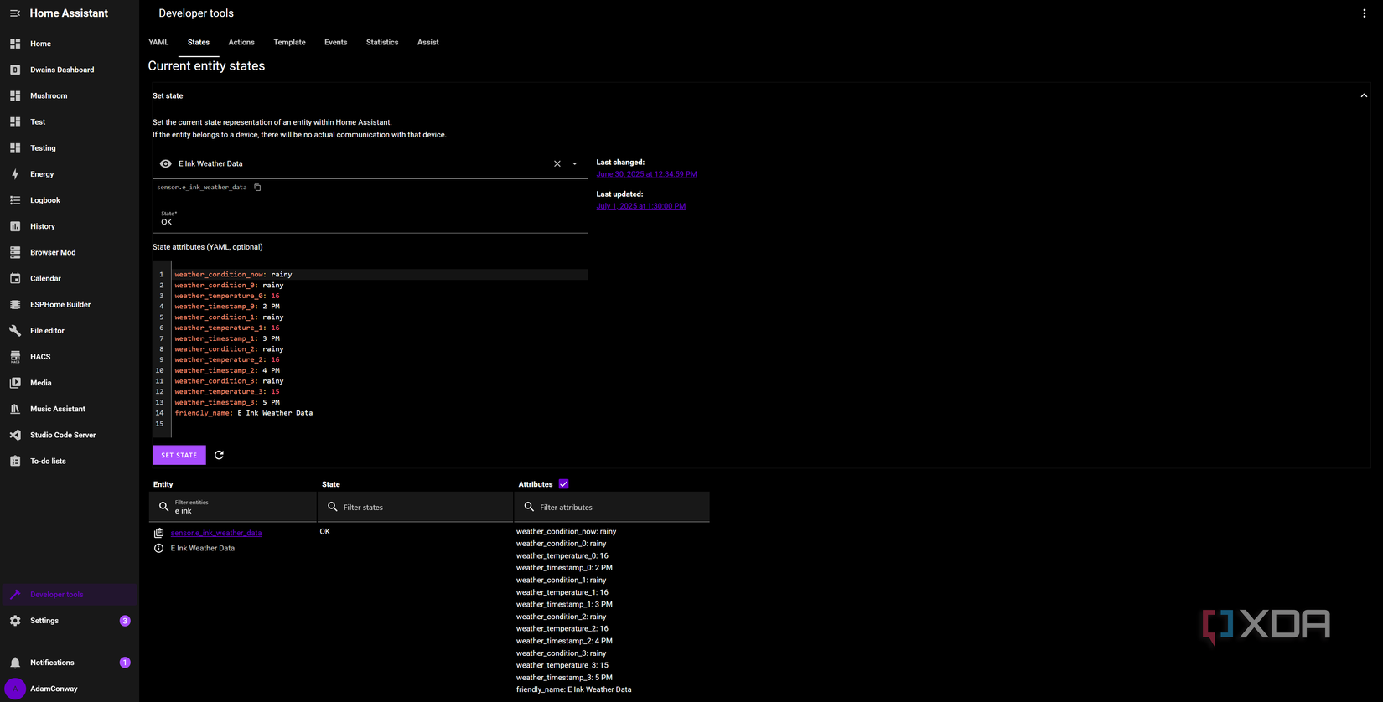The height and width of the screenshot is (702, 1383).
Task: Open the sensor.e_ink_weather_data entity link
Action: coord(216,533)
